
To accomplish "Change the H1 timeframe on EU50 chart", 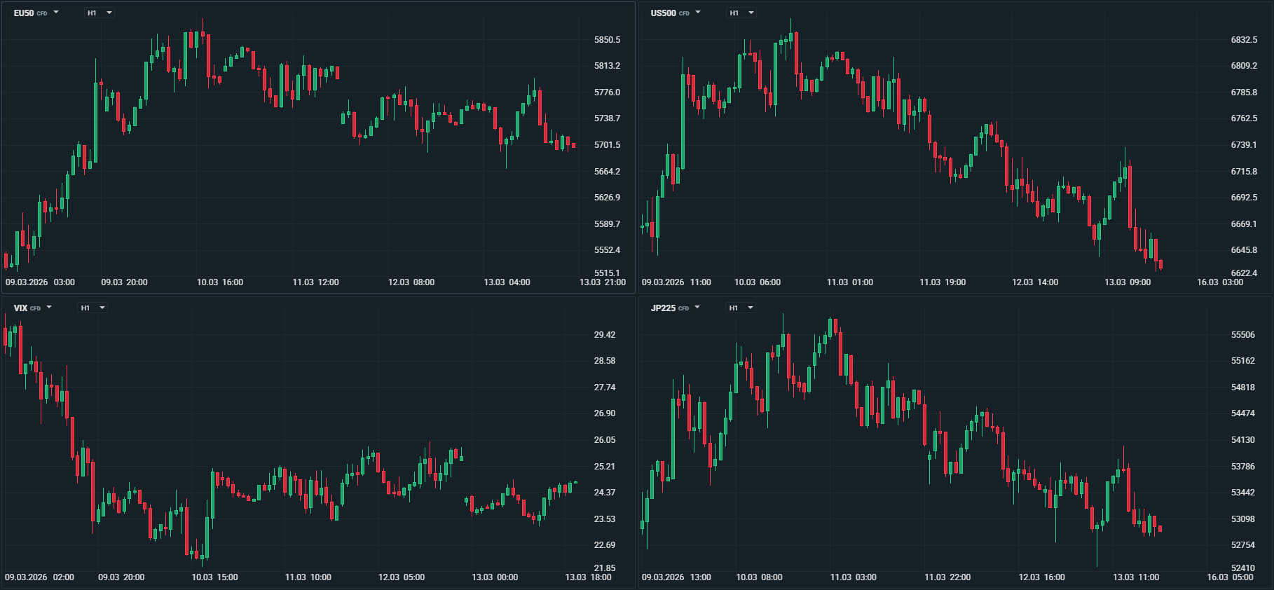I will (99, 13).
